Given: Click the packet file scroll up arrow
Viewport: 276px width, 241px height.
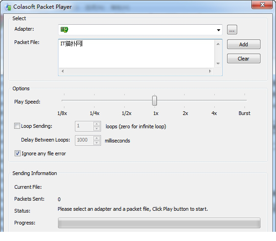Looking at the screenshot, I should [x=218, y=44].
